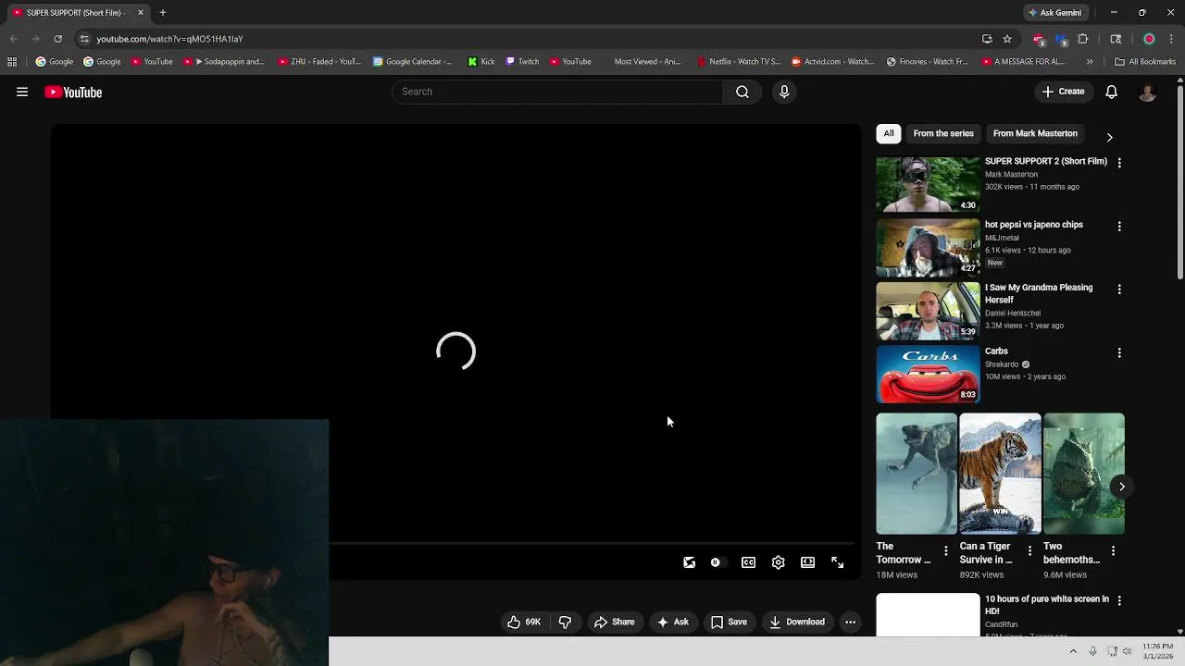Open the Mark Masterton channel link
Image resolution: width=1185 pixels, height=666 pixels.
click(1011, 174)
